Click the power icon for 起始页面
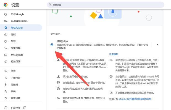 click(6, 61)
